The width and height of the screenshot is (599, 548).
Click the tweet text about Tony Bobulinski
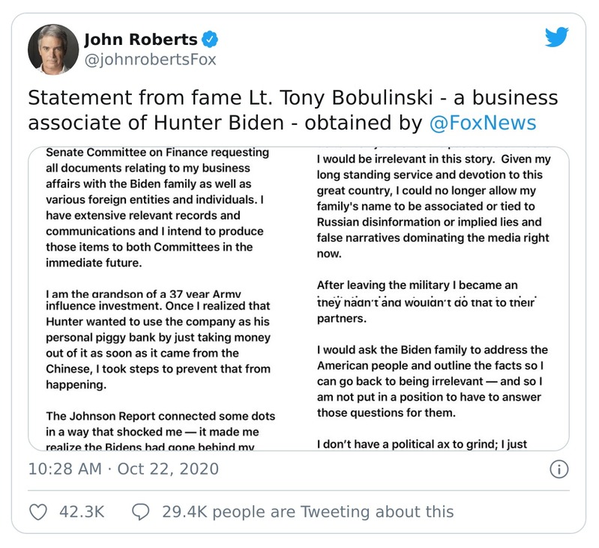tap(292, 110)
